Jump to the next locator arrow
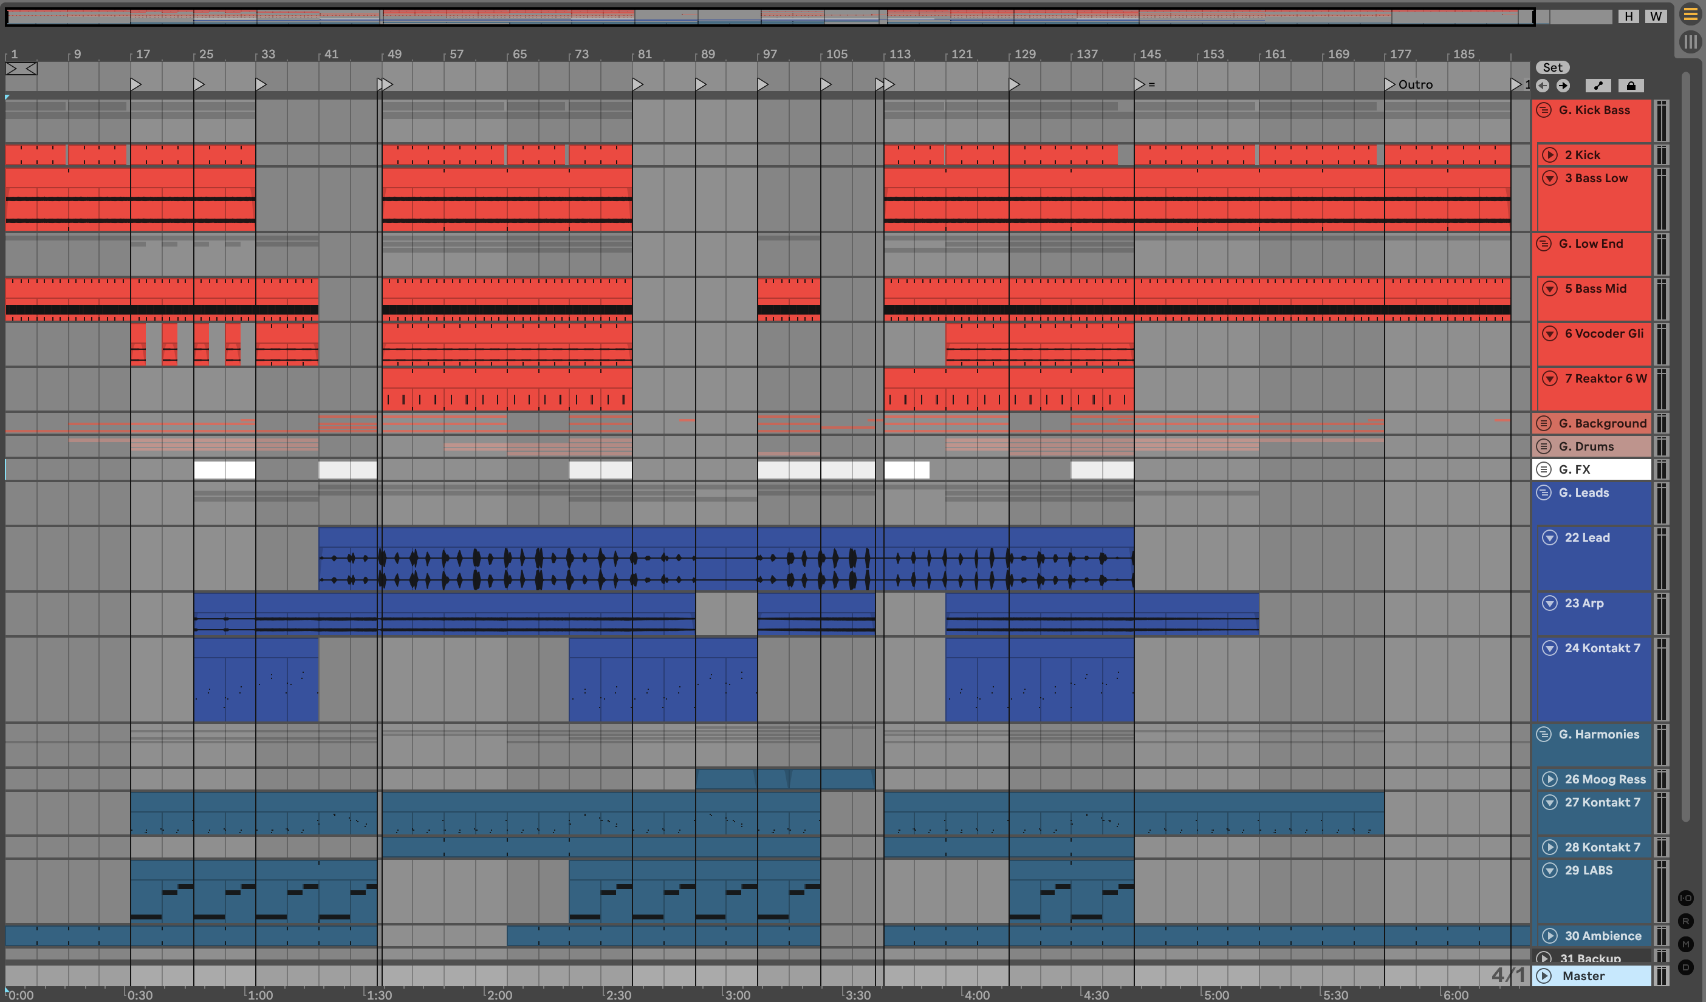 (x=1563, y=85)
